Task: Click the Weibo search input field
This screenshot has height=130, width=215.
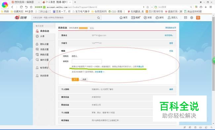Action: pos(64,18)
